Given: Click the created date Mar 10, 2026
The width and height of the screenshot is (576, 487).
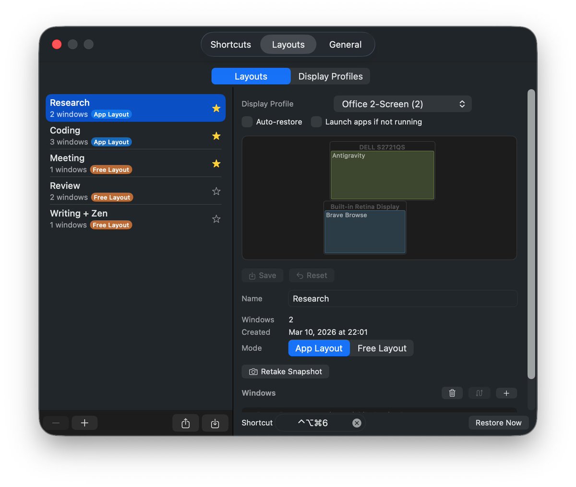Looking at the screenshot, I should point(328,332).
